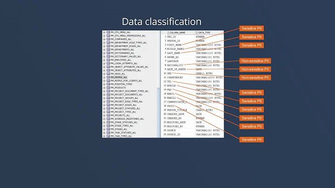Viewport: 335px width, 188px height.
Task: Click the table icon beside PM_CFG_MENU_ALL
Action: click(108, 32)
